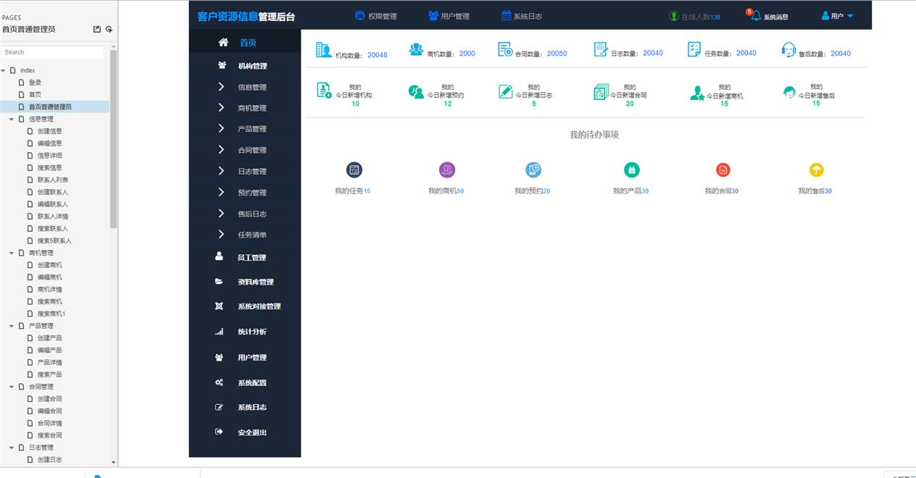
Task: Select 售后日志 in the dark sidebar
Action: [x=252, y=214]
